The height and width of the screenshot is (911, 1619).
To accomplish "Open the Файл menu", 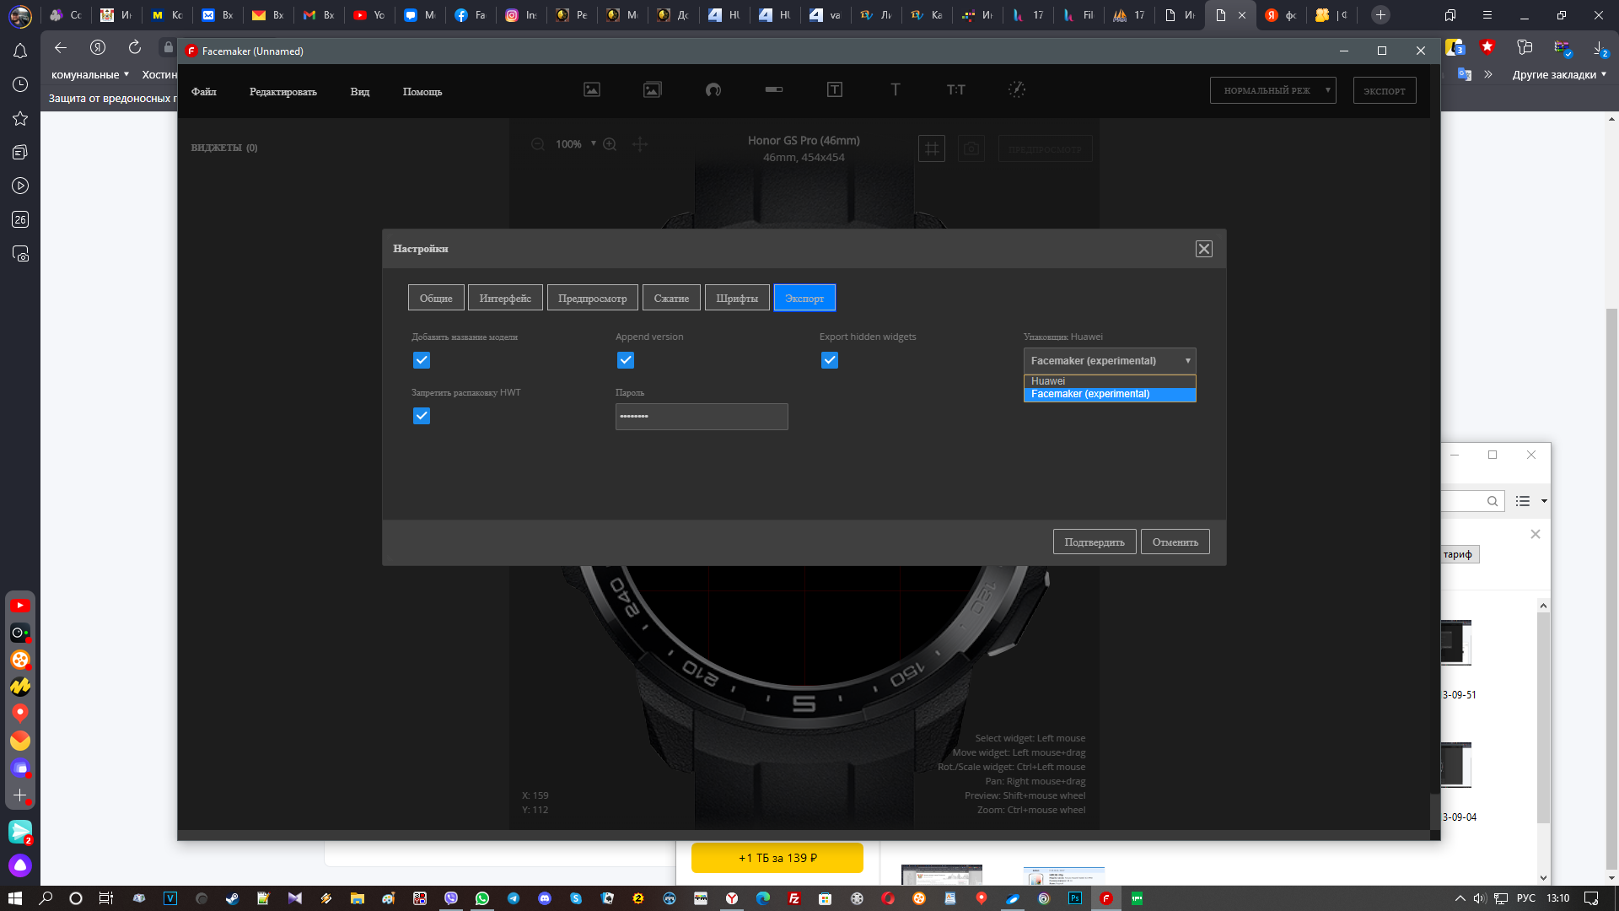I will (x=204, y=91).
